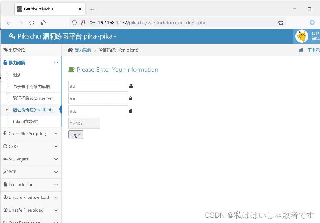320x223 pixels.
Task: Switch to Get the pikachu browser tab
Action: coord(50,9)
